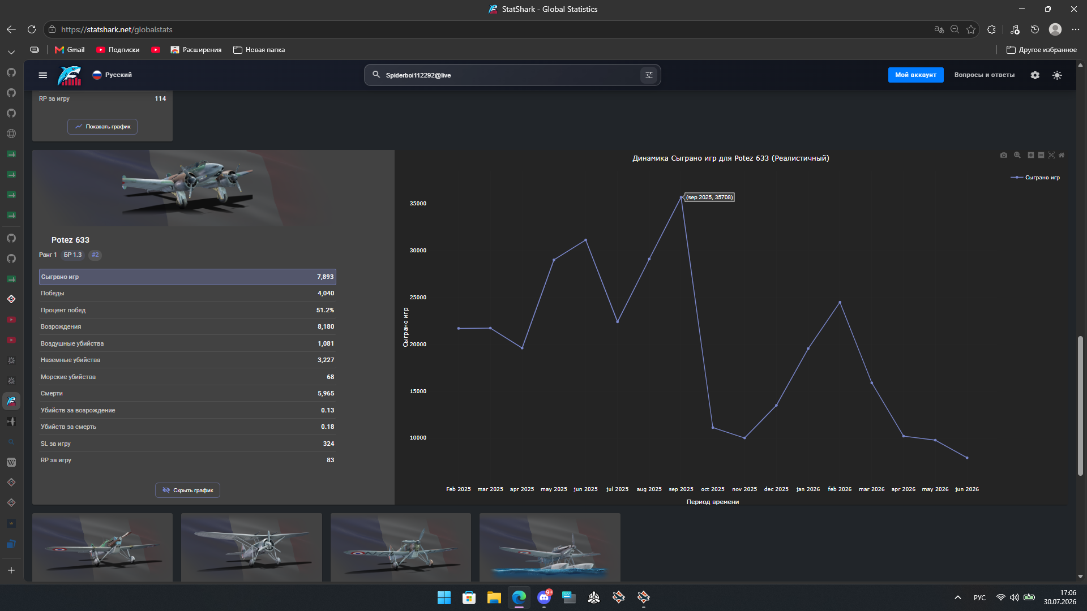Expand the hamburger navigation menu
The width and height of the screenshot is (1087, 611).
pos(43,75)
